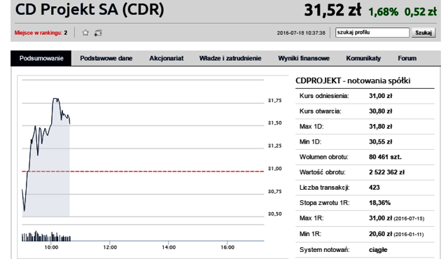View the Wyniki finansowe tab

tap(304, 58)
